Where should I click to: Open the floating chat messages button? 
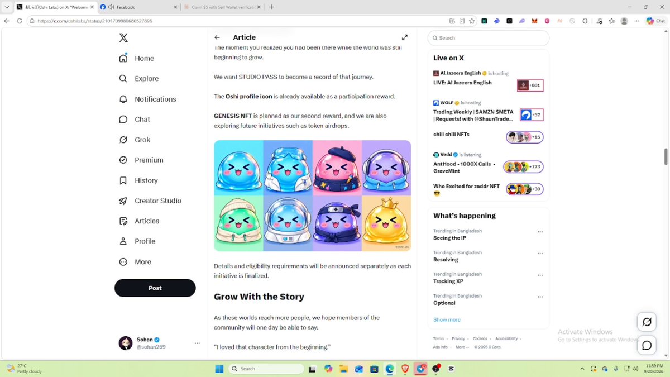pos(647,346)
